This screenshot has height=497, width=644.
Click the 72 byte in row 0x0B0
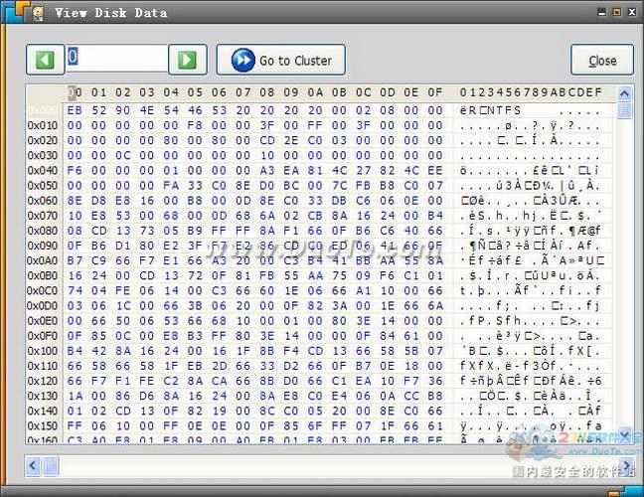[x=195, y=275]
